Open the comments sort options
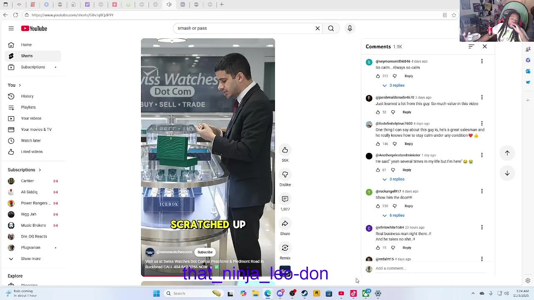Viewport: 534px width, 300px height. [471, 47]
